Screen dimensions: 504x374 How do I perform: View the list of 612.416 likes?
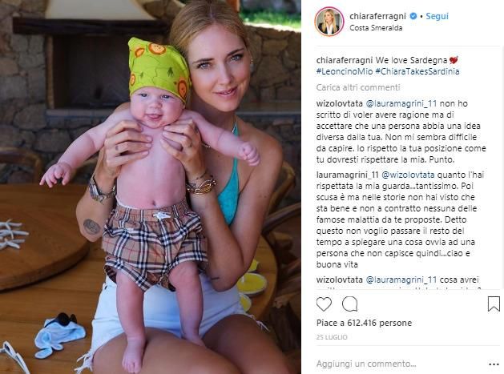point(365,323)
